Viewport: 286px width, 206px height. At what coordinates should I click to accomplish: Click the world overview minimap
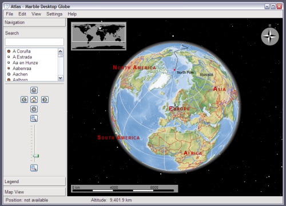pyautogui.click(x=98, y=36)
